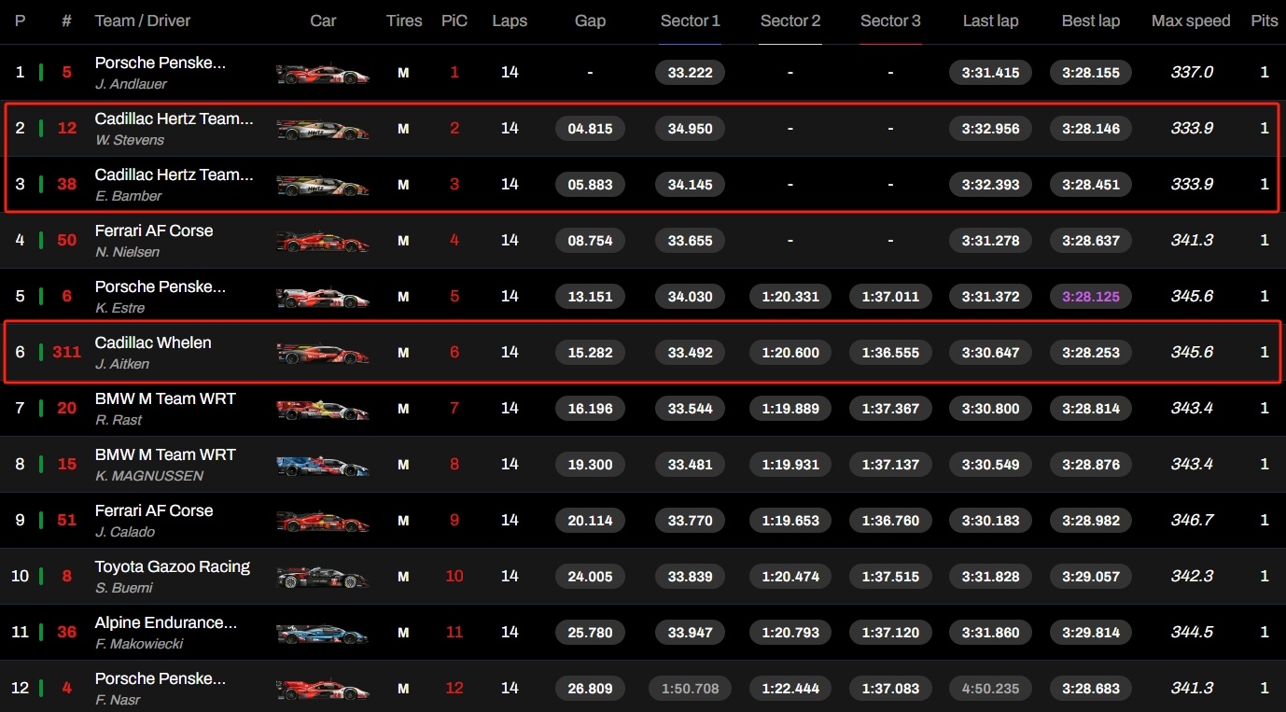Open the Team / Driver column header
Image resolution: width=1286 pixels, height=712 pixels.
143,21
